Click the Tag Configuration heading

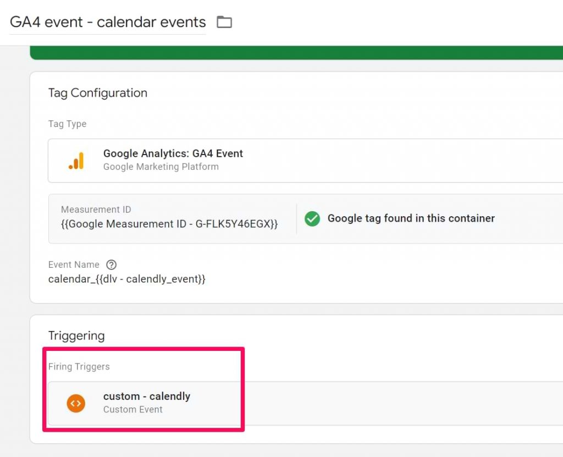pyautogui.click(x=98, y=93)
